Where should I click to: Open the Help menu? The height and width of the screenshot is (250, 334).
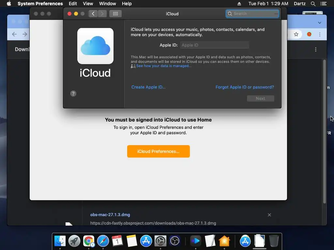(x=127, y=4)
